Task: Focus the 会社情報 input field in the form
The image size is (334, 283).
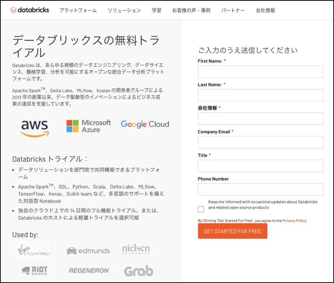Action: tap(261, 119)
